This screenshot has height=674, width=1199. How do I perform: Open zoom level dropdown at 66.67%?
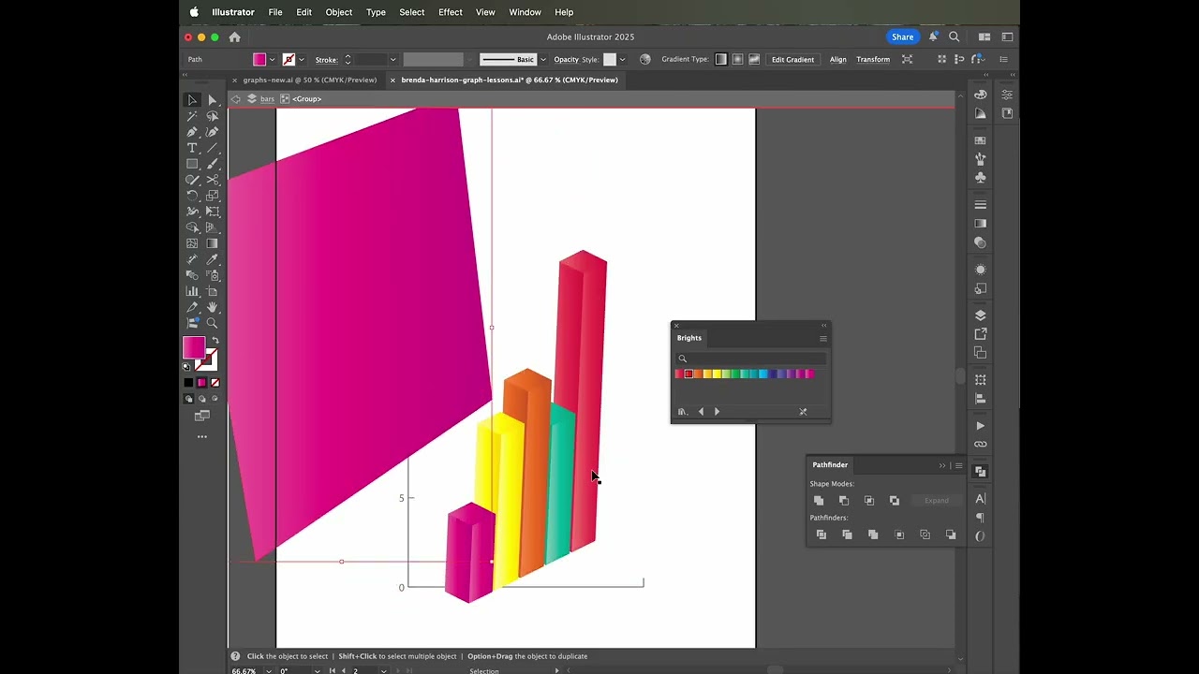coord(269,670)
